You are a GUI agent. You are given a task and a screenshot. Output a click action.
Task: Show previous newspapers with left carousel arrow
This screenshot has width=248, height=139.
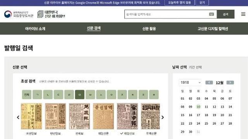18,117
